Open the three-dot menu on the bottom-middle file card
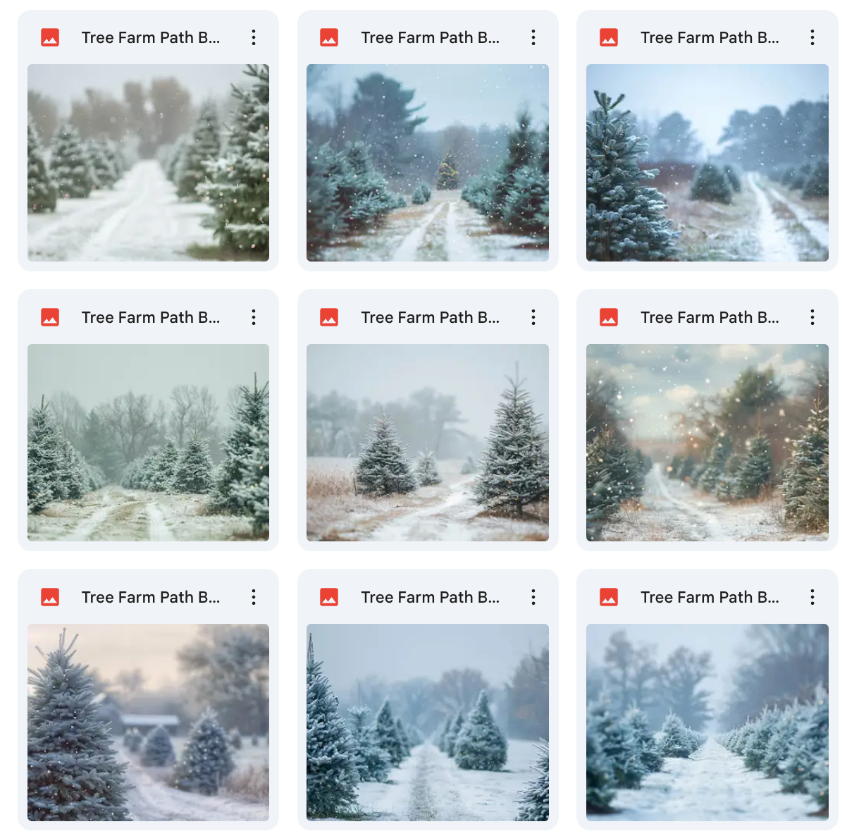 (533, 597)
